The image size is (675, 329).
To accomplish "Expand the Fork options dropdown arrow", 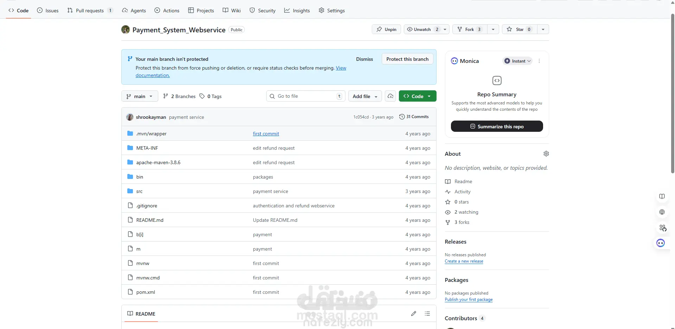I will [493, 30].
